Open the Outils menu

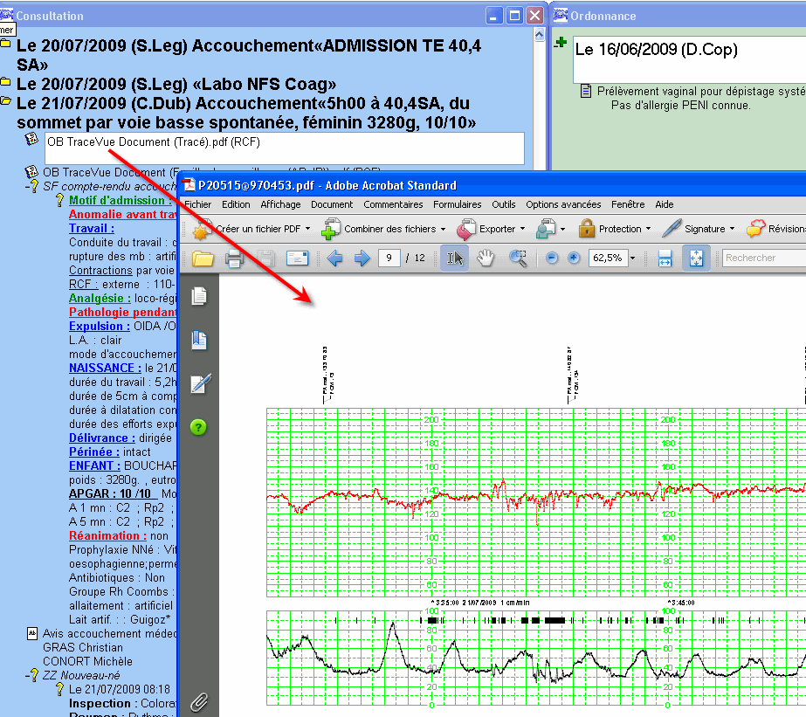click(504, 204)
